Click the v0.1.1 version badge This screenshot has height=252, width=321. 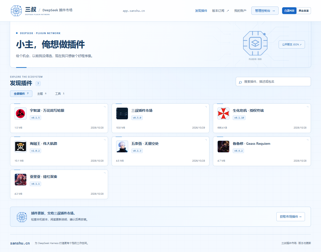pos(36,184)
